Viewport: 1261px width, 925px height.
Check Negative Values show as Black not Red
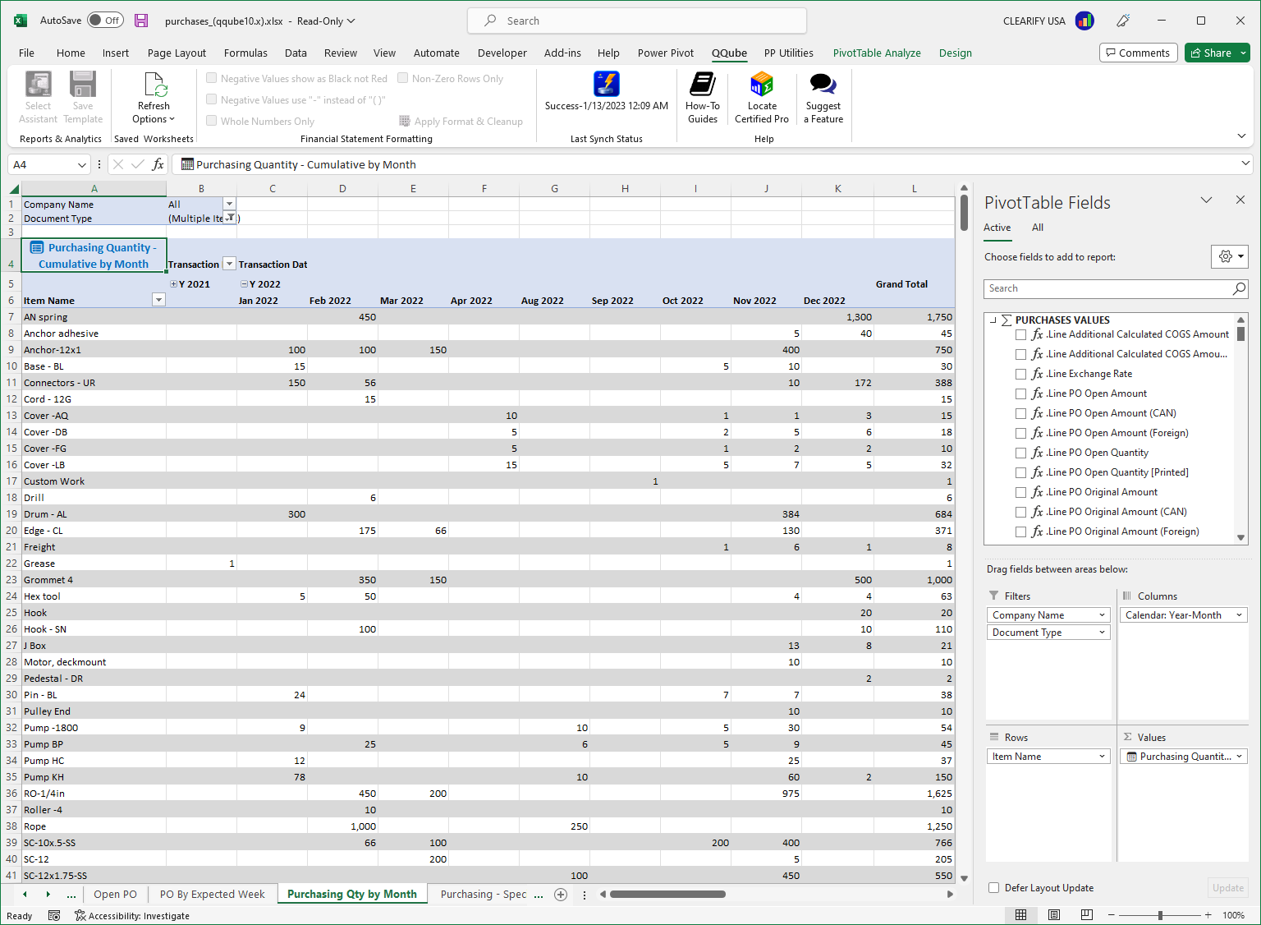pos(212,78)
